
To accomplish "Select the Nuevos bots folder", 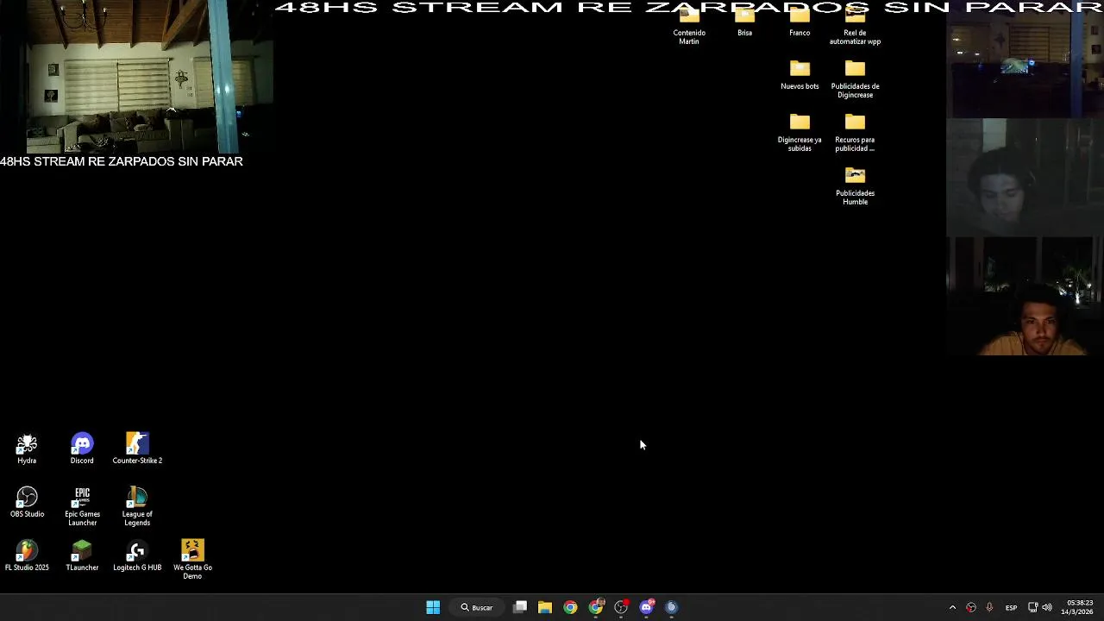I will (800, 75).
